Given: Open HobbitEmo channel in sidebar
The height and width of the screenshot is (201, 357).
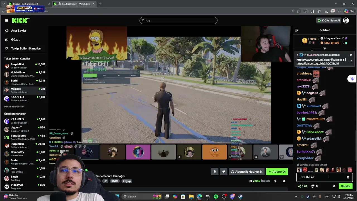Looking at the screenshot, I should tap(25, 74).
